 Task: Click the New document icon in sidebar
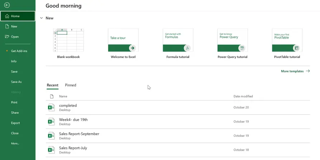(x=7, y=26)
